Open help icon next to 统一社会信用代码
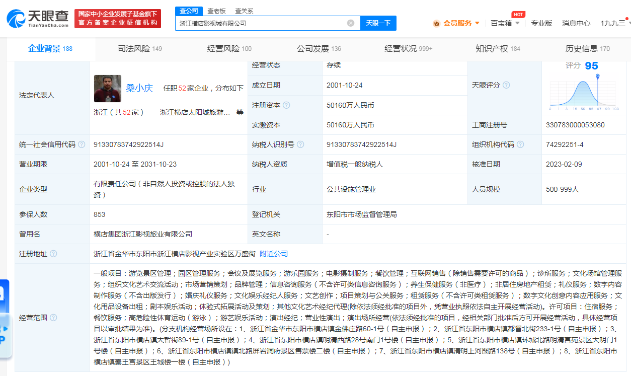Viewport: 631px width, 376px height. click(82, 144)
